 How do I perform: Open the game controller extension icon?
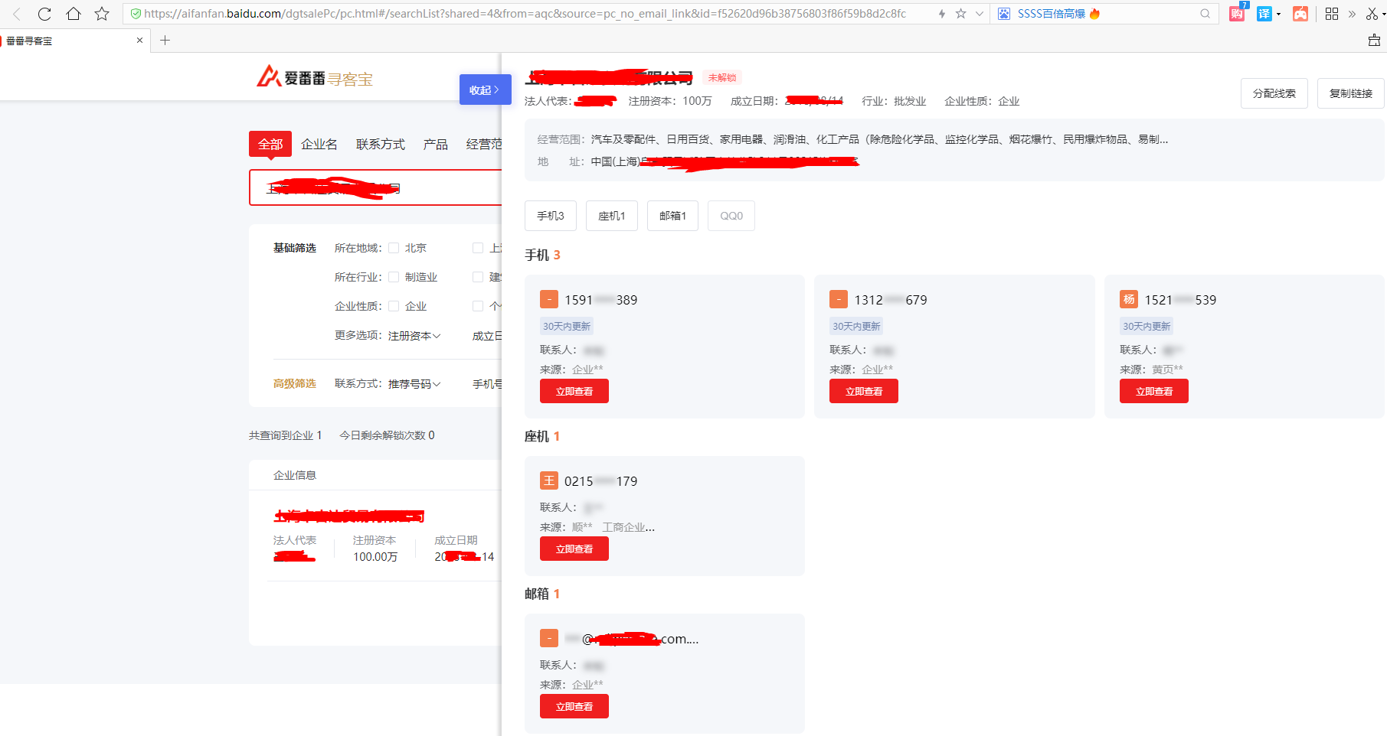click(1300, 14)
